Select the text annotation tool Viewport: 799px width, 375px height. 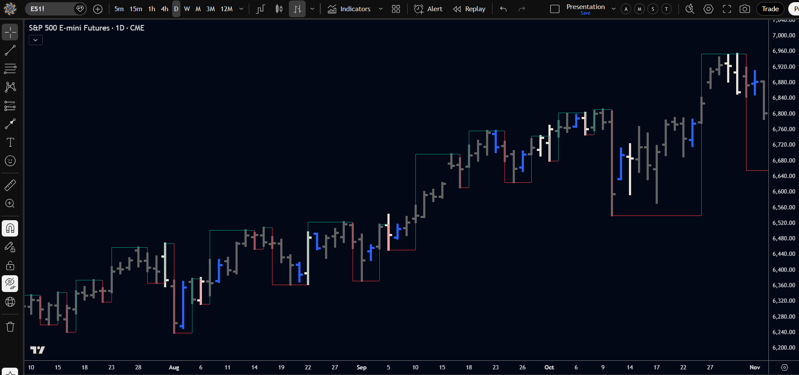[x=10, y=142]
